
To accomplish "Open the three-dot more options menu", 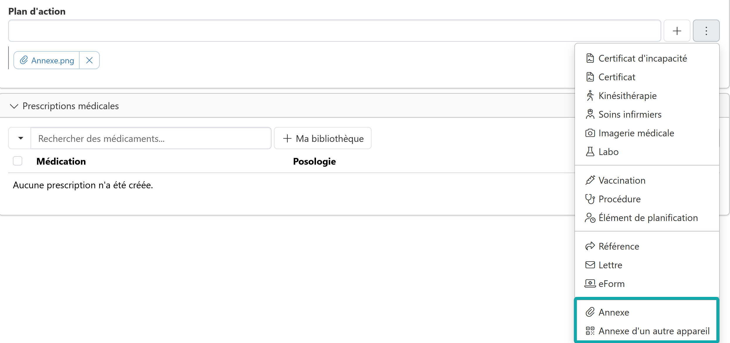I will [706, 31].
